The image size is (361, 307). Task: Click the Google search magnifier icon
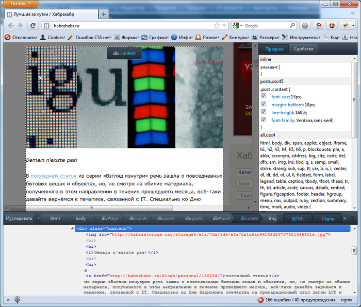pyautogui.click(x=292, y=25)
